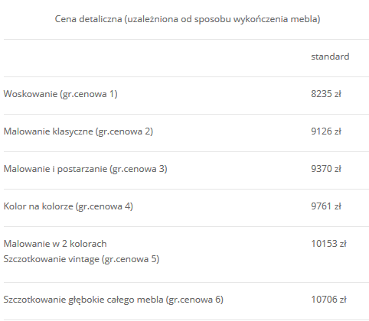
Task: Select the 9761 zł price
Action: (326, 206)
